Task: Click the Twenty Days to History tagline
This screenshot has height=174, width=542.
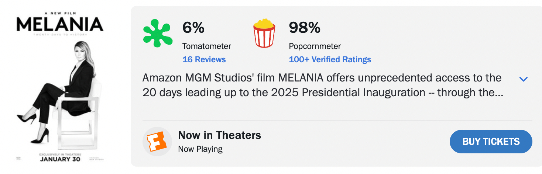Action: pos(60,35)
